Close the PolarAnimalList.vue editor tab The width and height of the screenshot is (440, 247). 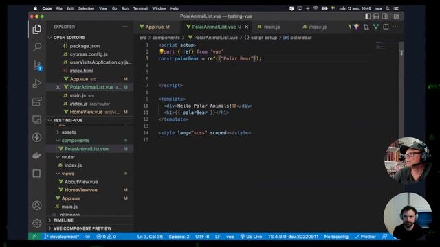[247, 27]
